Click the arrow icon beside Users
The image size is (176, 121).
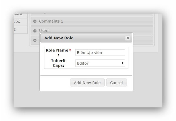coord(35,31)
